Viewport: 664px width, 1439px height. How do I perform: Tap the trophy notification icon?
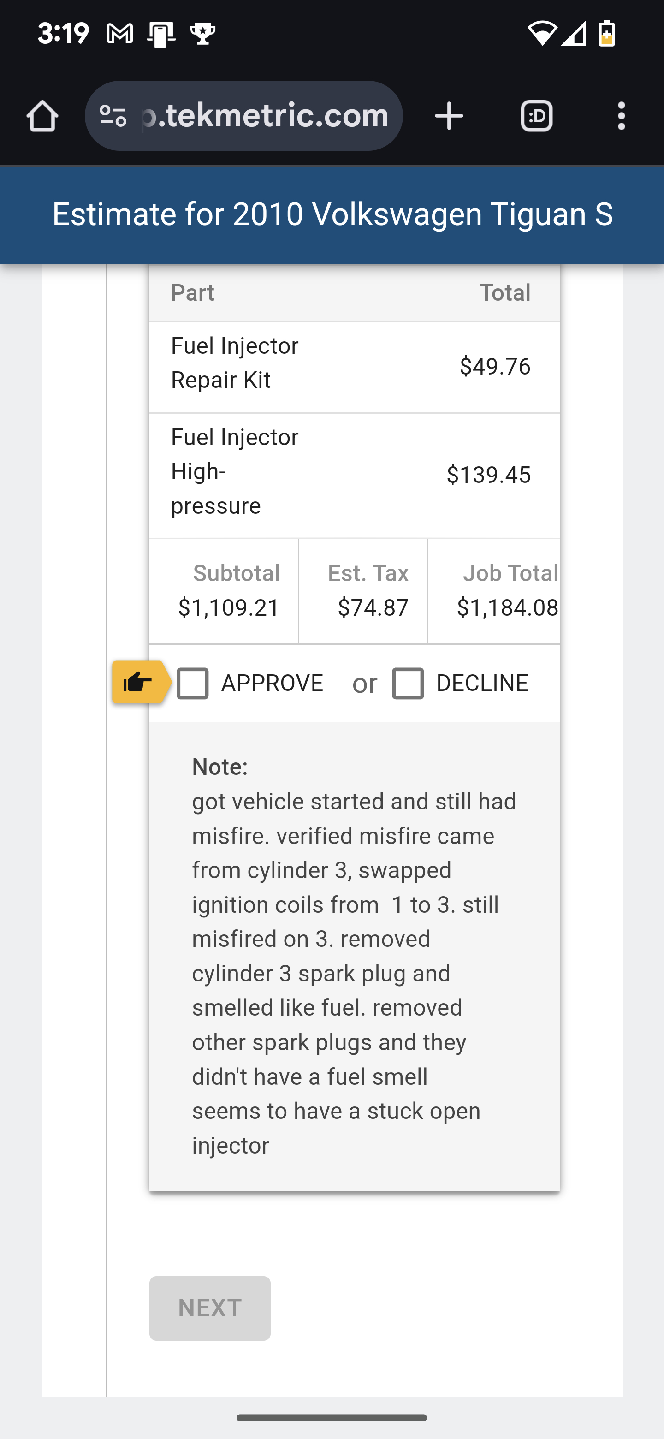203,35
